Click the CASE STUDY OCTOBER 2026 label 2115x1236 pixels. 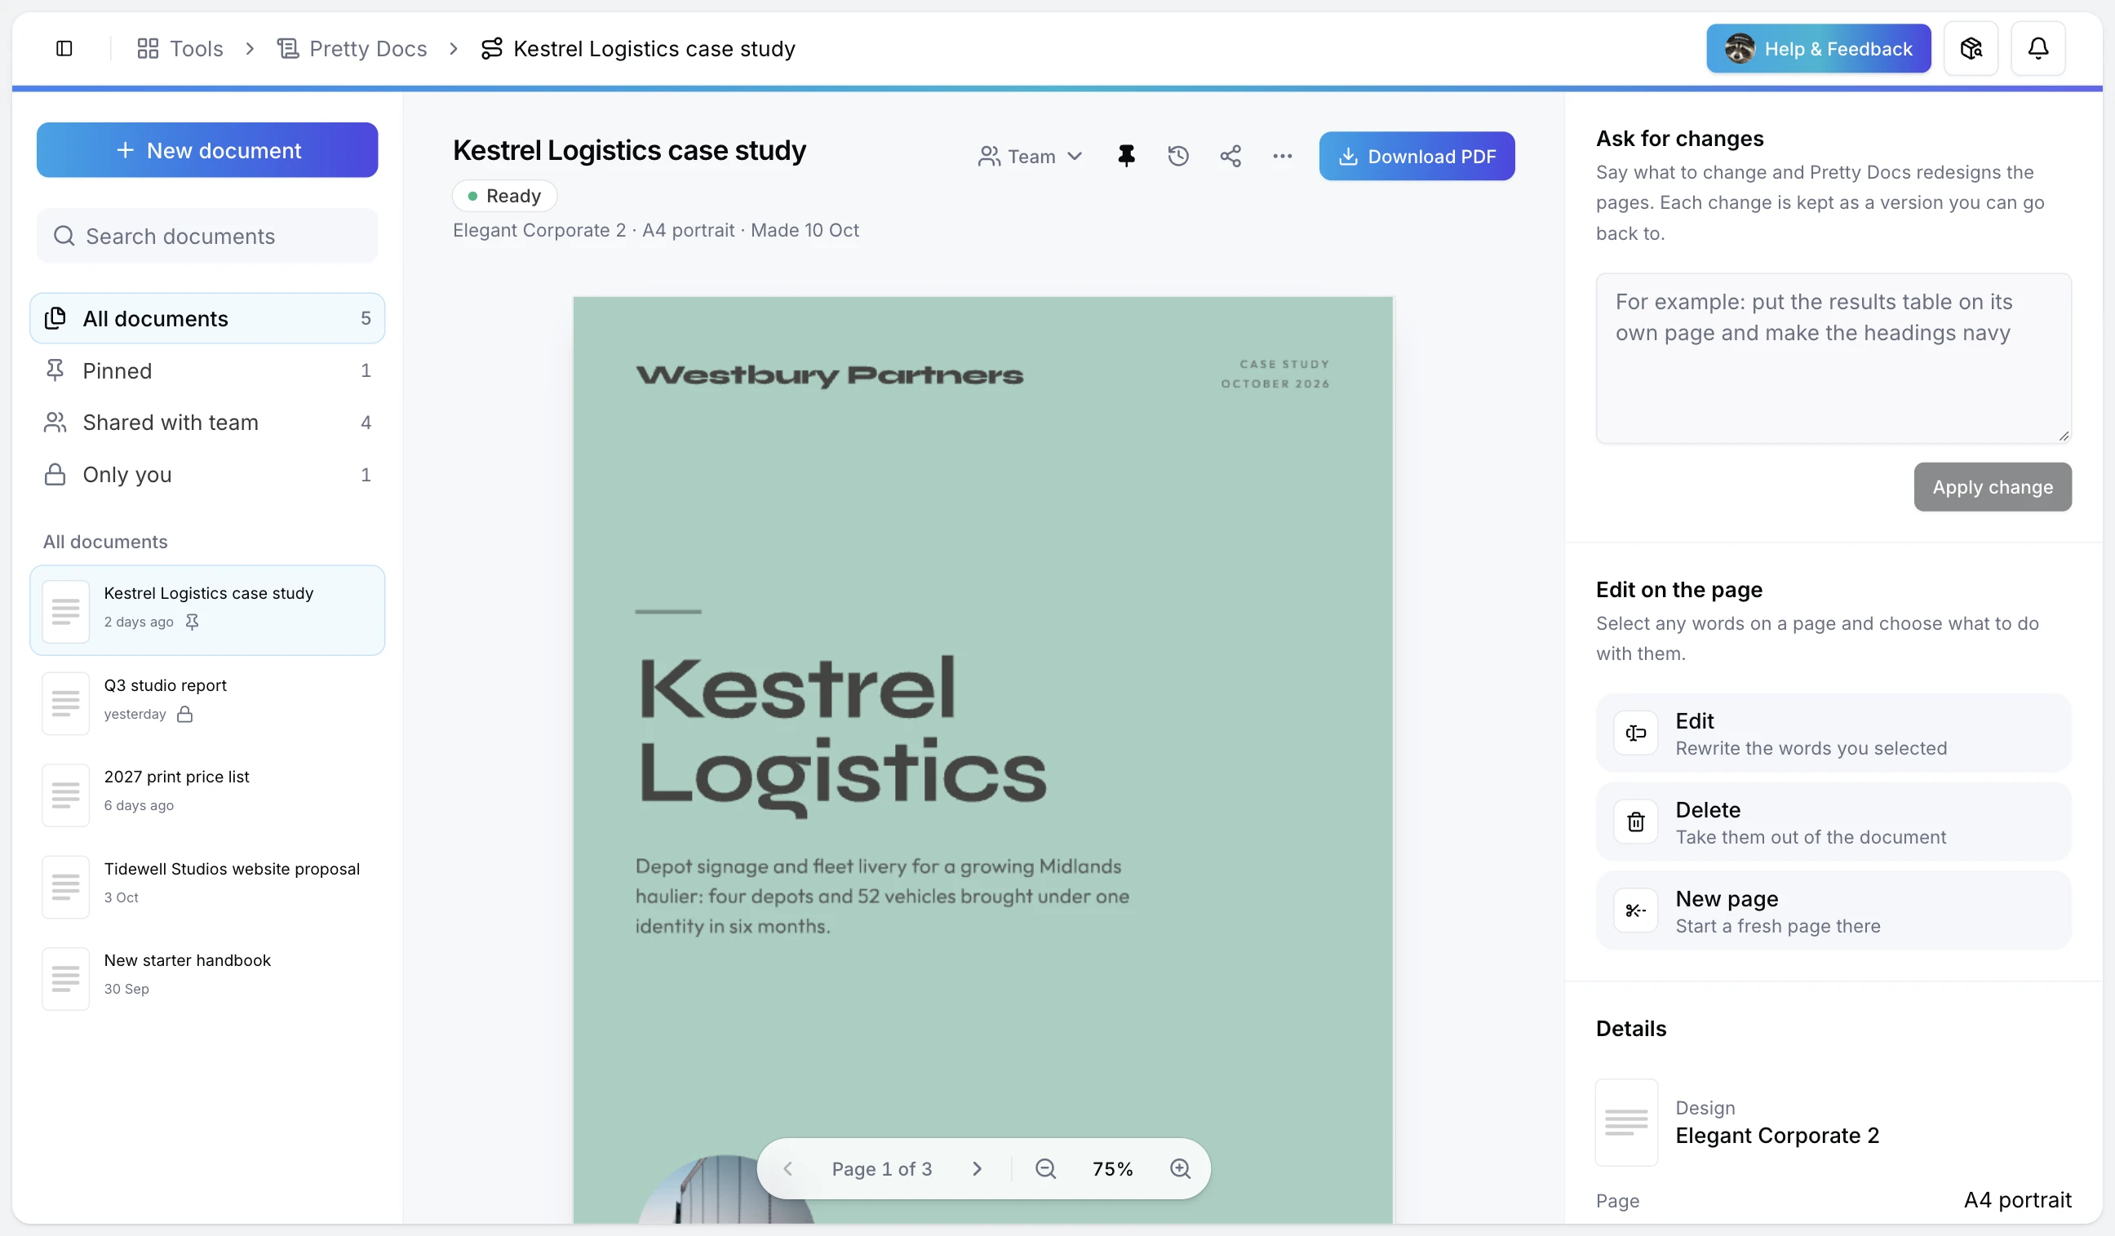tap(1275, 374)
